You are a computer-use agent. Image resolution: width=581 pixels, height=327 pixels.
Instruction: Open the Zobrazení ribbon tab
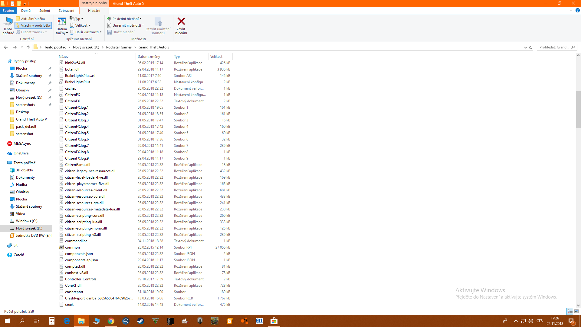[66, 11]
